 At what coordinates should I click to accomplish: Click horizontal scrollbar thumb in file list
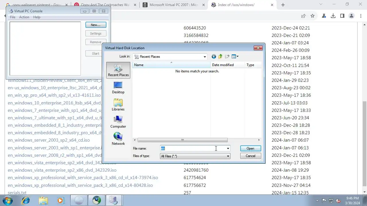click(182, 140)
